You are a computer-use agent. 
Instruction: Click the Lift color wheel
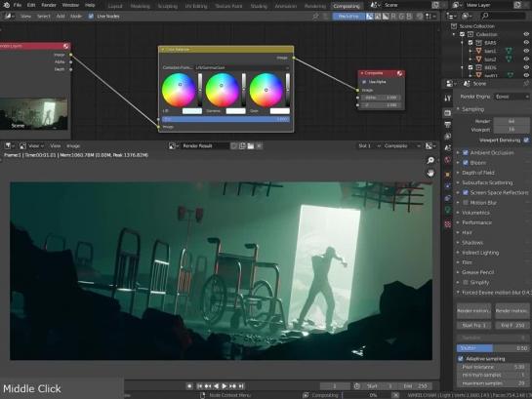(x=179, y=90)
